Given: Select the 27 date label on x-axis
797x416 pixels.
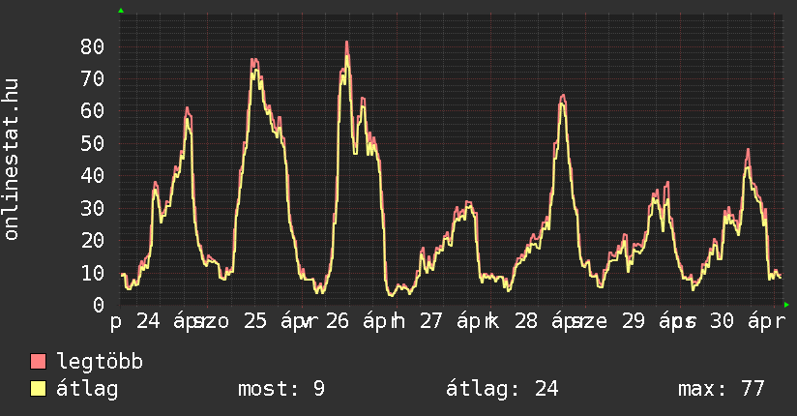Looking at the screenshot, I should pos(431,321).
